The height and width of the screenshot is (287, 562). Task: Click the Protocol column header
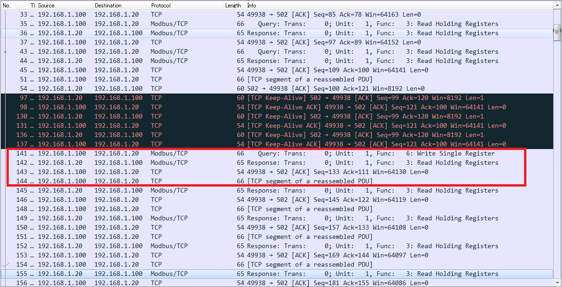click(x=186, y=6)
